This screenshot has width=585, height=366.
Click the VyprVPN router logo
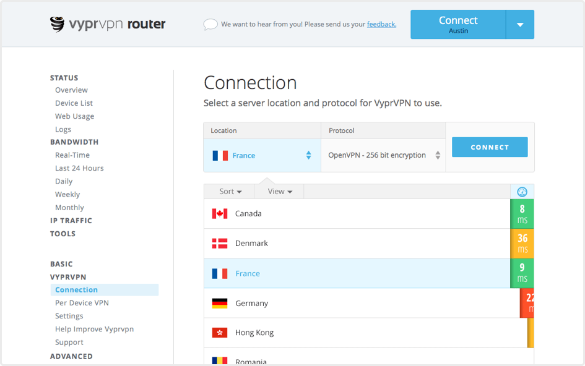(x=108, y=24)
